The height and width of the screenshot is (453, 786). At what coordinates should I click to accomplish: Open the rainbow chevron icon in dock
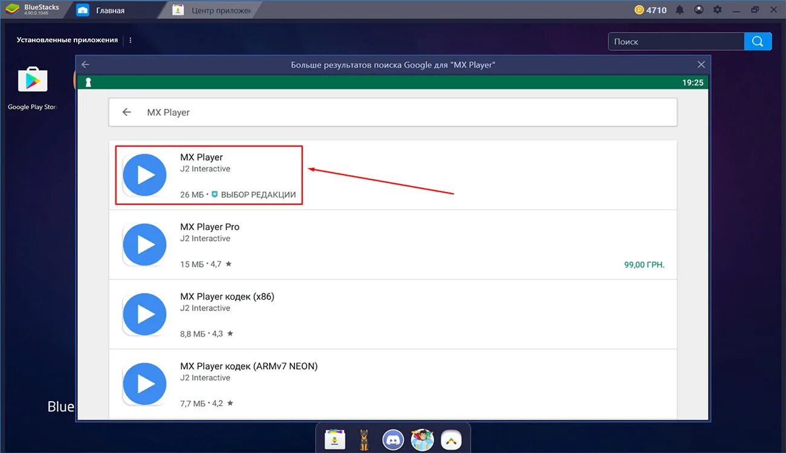[452, 439]
